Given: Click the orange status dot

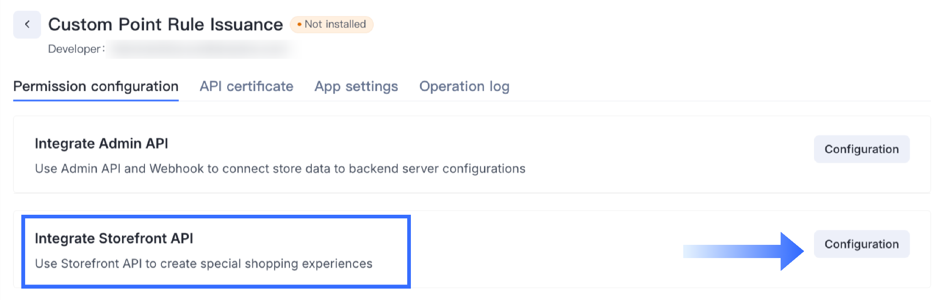Looking at the screenshot, I should point(299,24).
